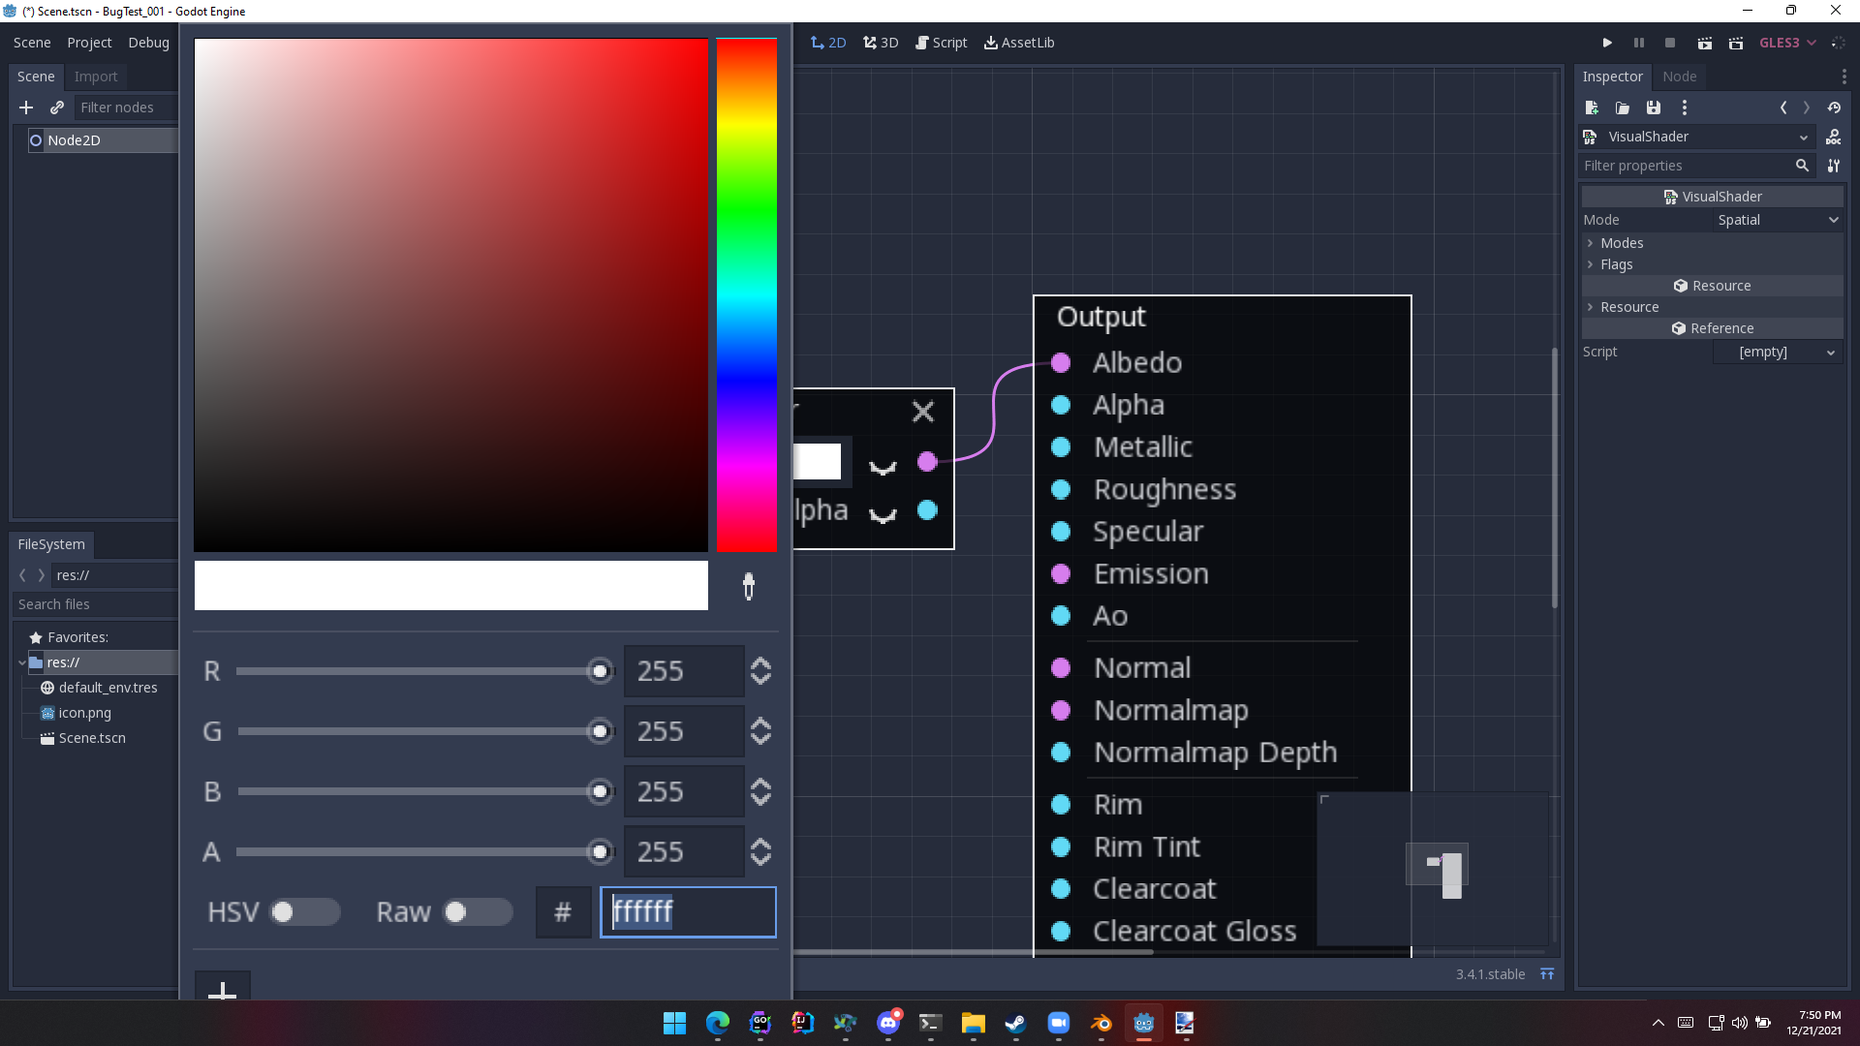Open the eyedropper color picker tool

point(748,585)
